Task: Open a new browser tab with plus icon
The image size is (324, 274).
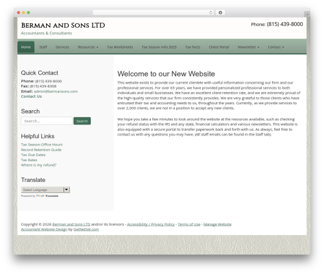Action: pyautogui.click(x=307, y=14)
